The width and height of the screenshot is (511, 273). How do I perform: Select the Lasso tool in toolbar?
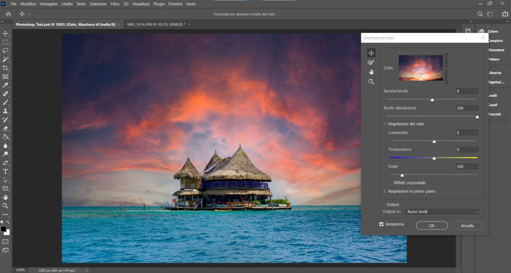tap(5, 51)
